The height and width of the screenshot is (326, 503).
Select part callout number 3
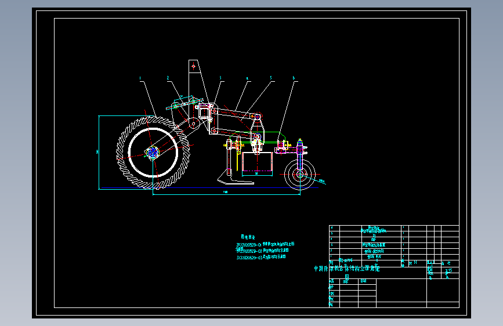click(220, 78)
